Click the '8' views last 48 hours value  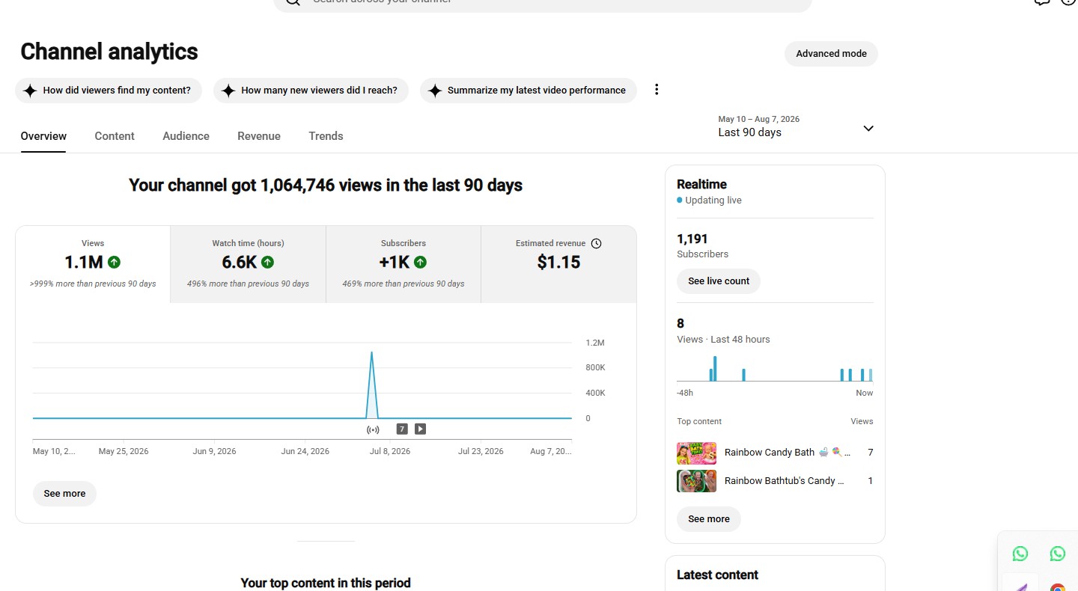point(680,324)
